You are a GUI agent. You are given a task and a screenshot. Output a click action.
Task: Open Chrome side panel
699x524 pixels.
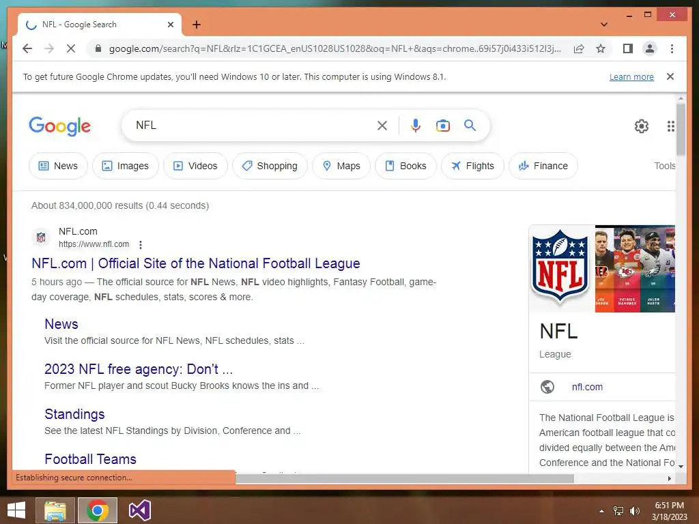click(628, 48)
